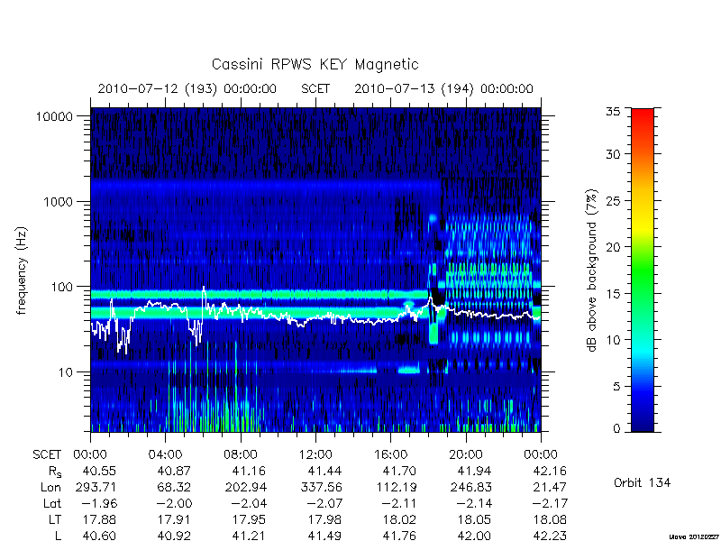Click the 10 label on the color scale

point(613,340)
